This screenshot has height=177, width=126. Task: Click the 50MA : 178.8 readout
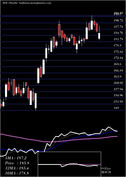click(x=17, y=173)
